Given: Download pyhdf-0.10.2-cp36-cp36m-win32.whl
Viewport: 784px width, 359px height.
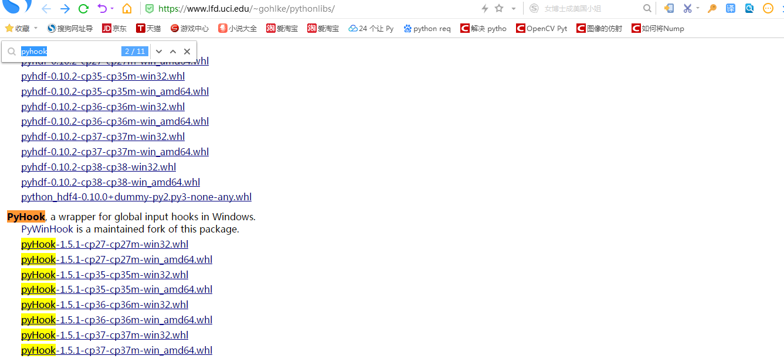Looking at the screenshot, I should 103,107.
